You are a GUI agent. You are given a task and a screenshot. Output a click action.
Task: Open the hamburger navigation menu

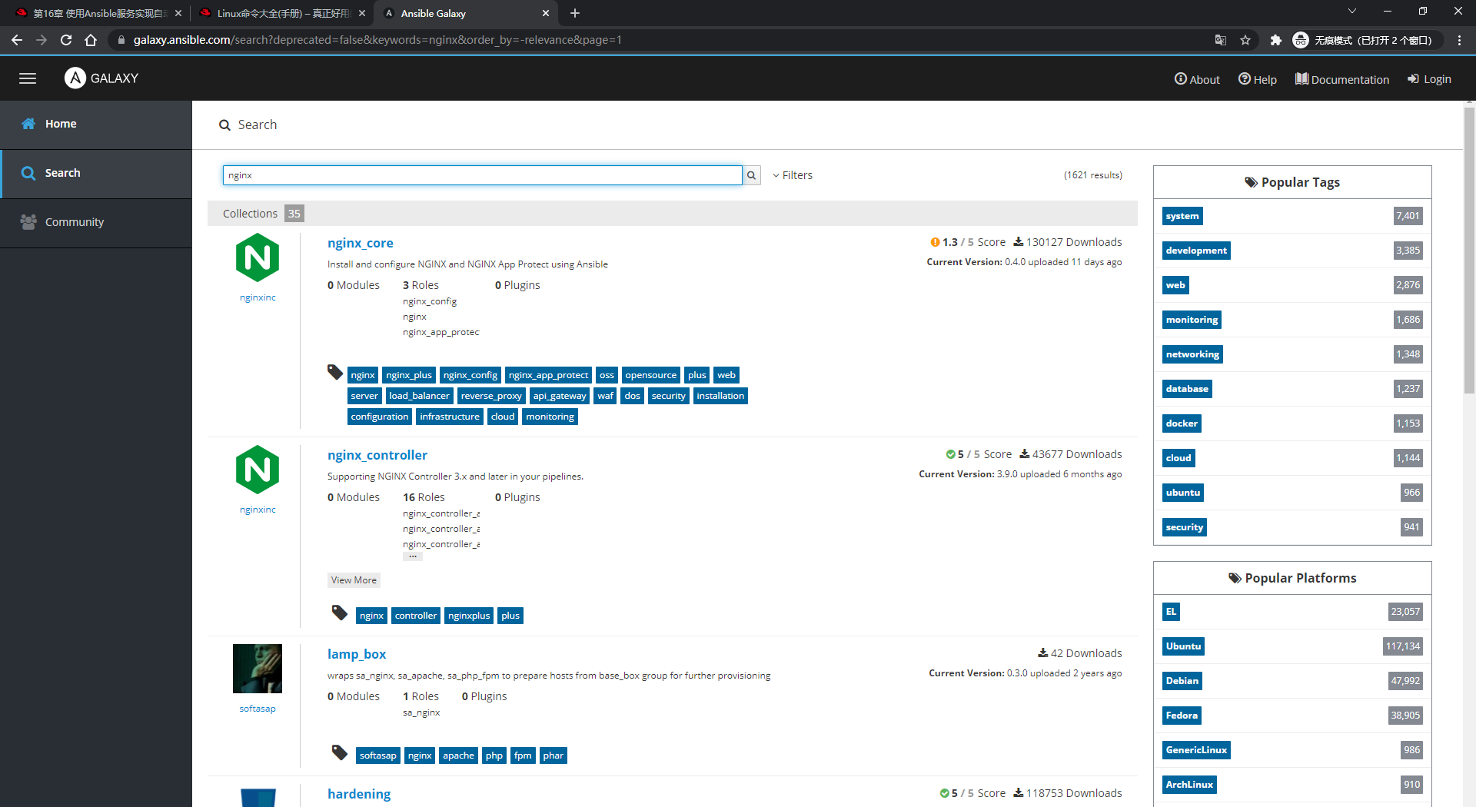click(x=28, y=78)
